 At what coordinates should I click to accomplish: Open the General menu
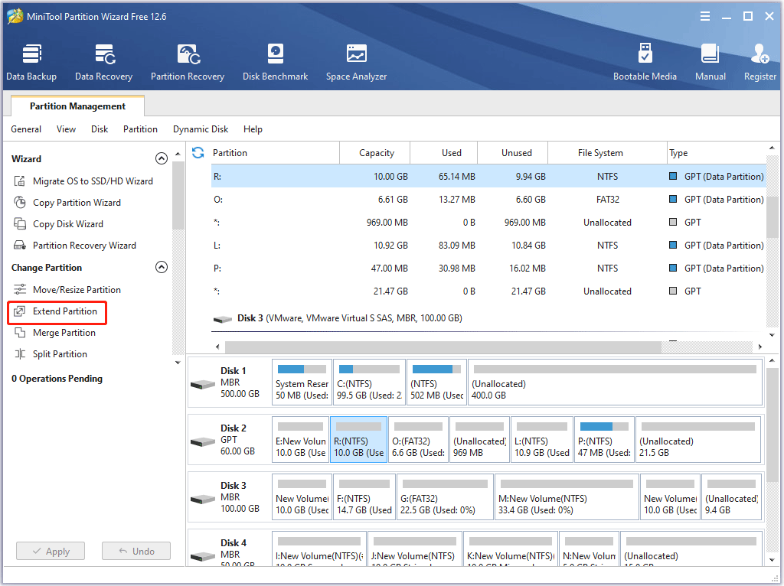point(26,129)
